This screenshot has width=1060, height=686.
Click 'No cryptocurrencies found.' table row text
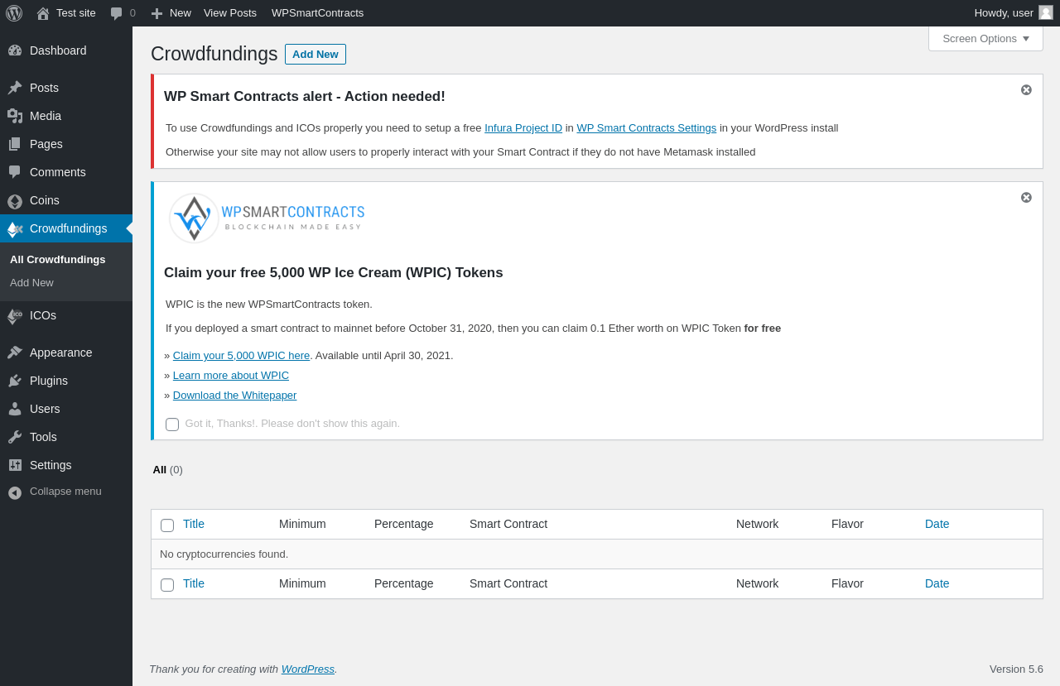tap(224, 554)
